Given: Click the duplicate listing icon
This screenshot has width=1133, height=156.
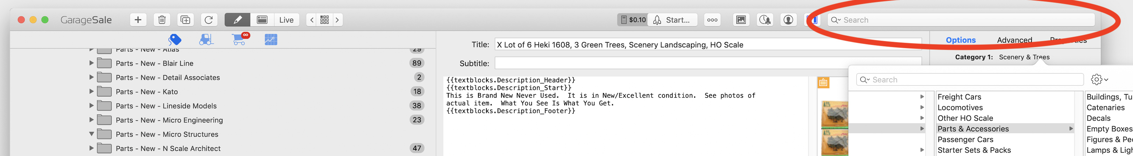Looking at the screenshot, I should point(185,20).
